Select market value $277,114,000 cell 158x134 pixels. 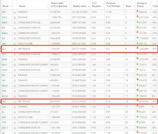79,49
